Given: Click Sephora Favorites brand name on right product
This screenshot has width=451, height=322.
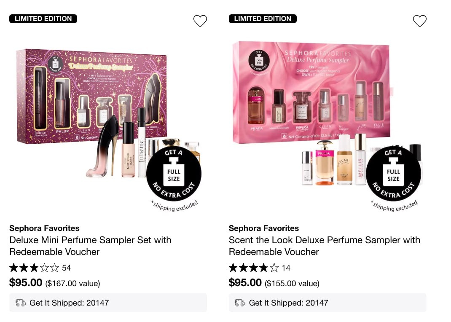Looking at the screenshot, I should point(264,228).
